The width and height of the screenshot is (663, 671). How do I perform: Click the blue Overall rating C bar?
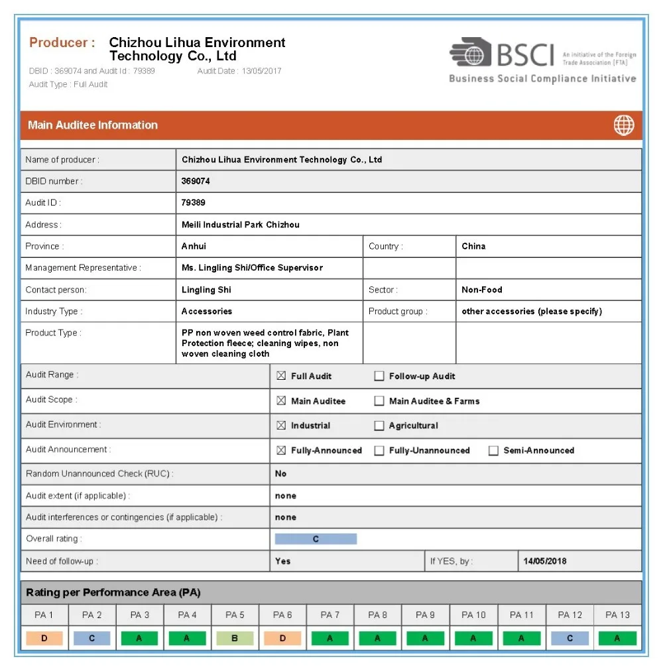(x=316, y=539)
